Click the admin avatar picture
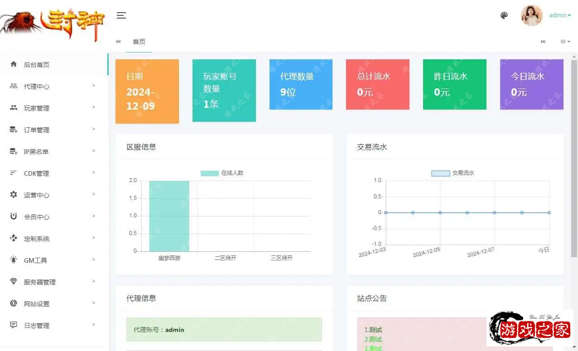This screenshot has height=351, width=578. 531,15
